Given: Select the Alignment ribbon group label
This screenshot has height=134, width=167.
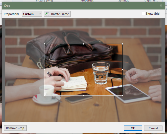Looking at the screenshot, I should click(151, 1).
